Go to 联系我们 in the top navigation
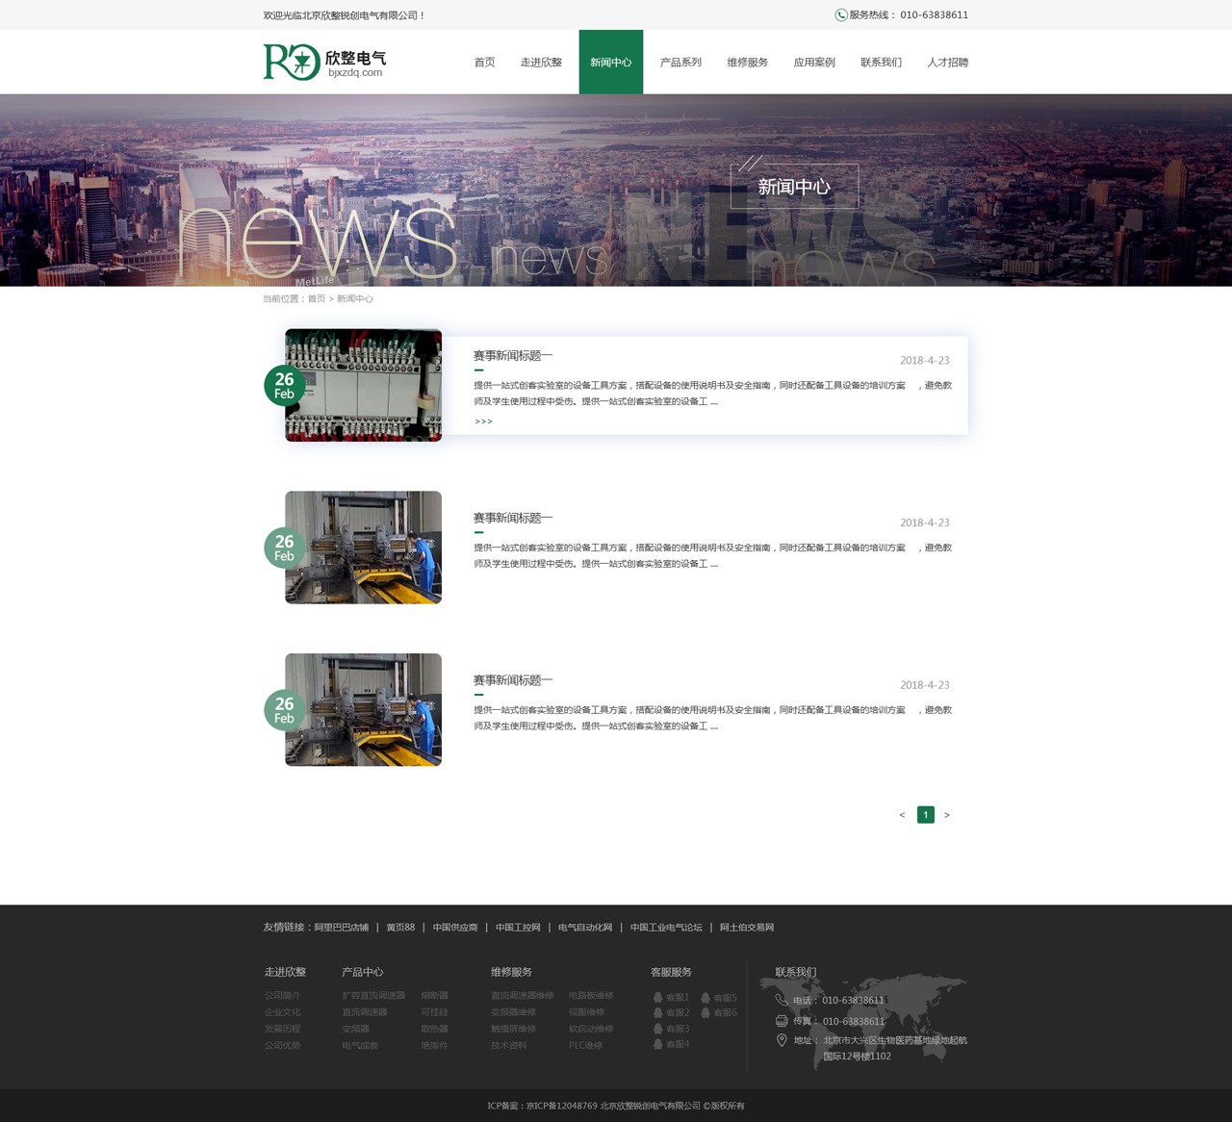This screenshot has width=1232, height=1122. click(881, 63)
